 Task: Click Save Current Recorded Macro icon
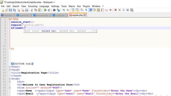[132, 10]
